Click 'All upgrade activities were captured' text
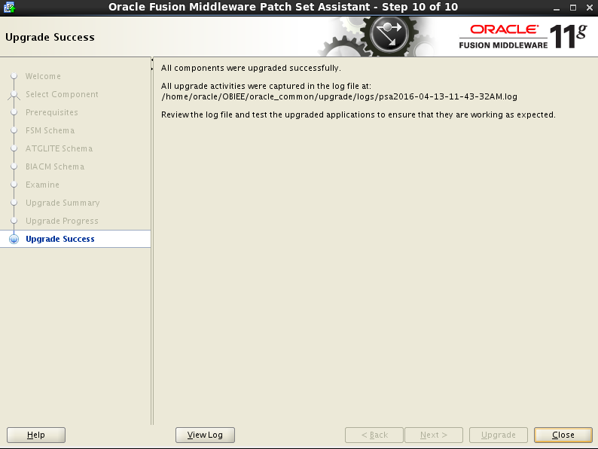Viewport: 598px width, 449px height. (x=266, y=86)
